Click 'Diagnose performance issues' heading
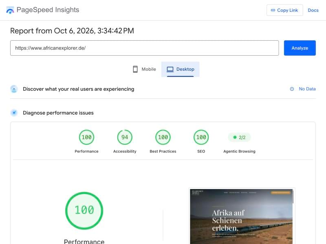 pyautogui.click(x=58, y=113)
